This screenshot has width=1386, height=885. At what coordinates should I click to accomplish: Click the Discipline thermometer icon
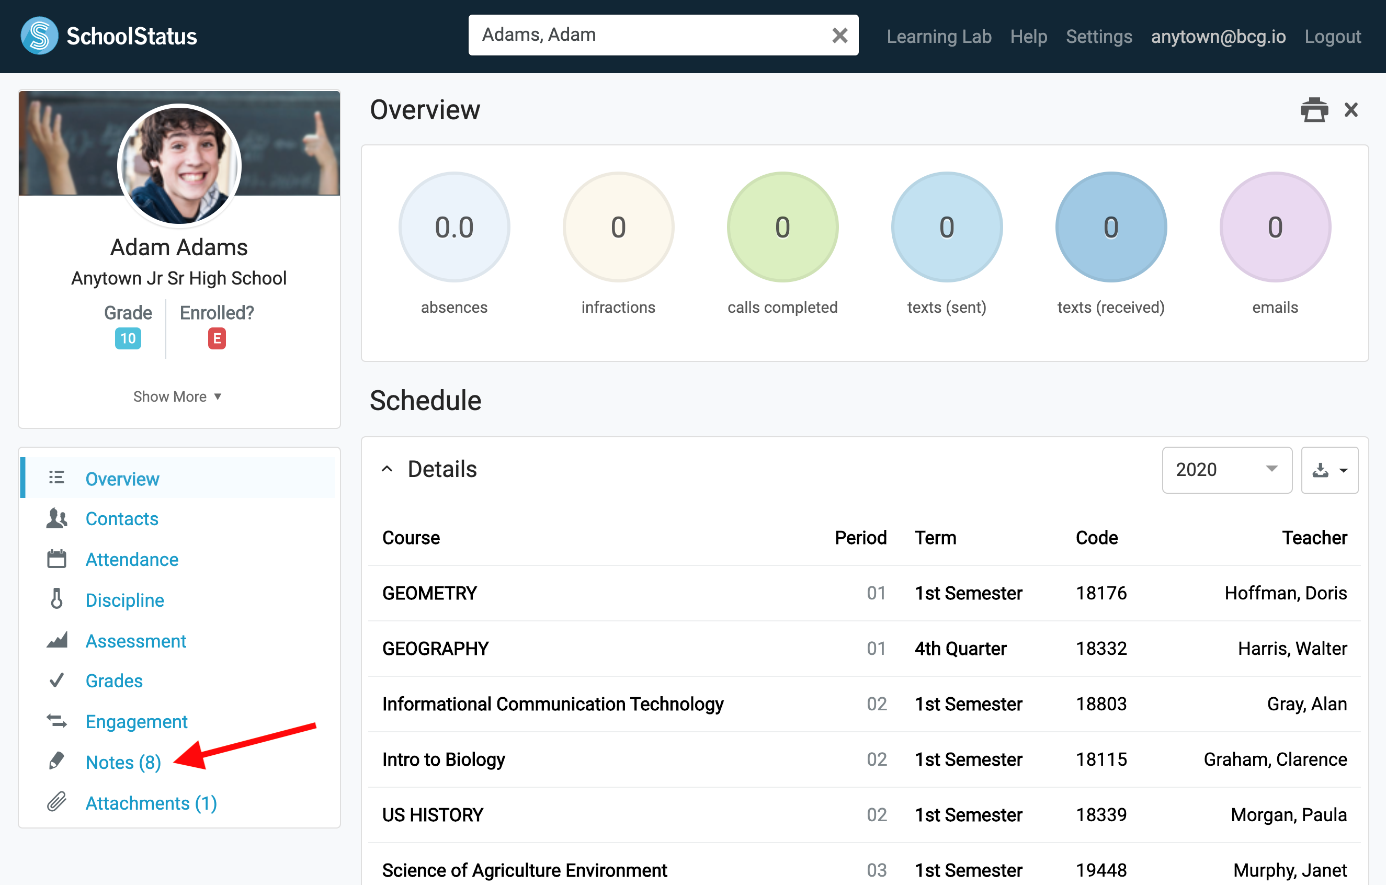click(x=56, y=599)
